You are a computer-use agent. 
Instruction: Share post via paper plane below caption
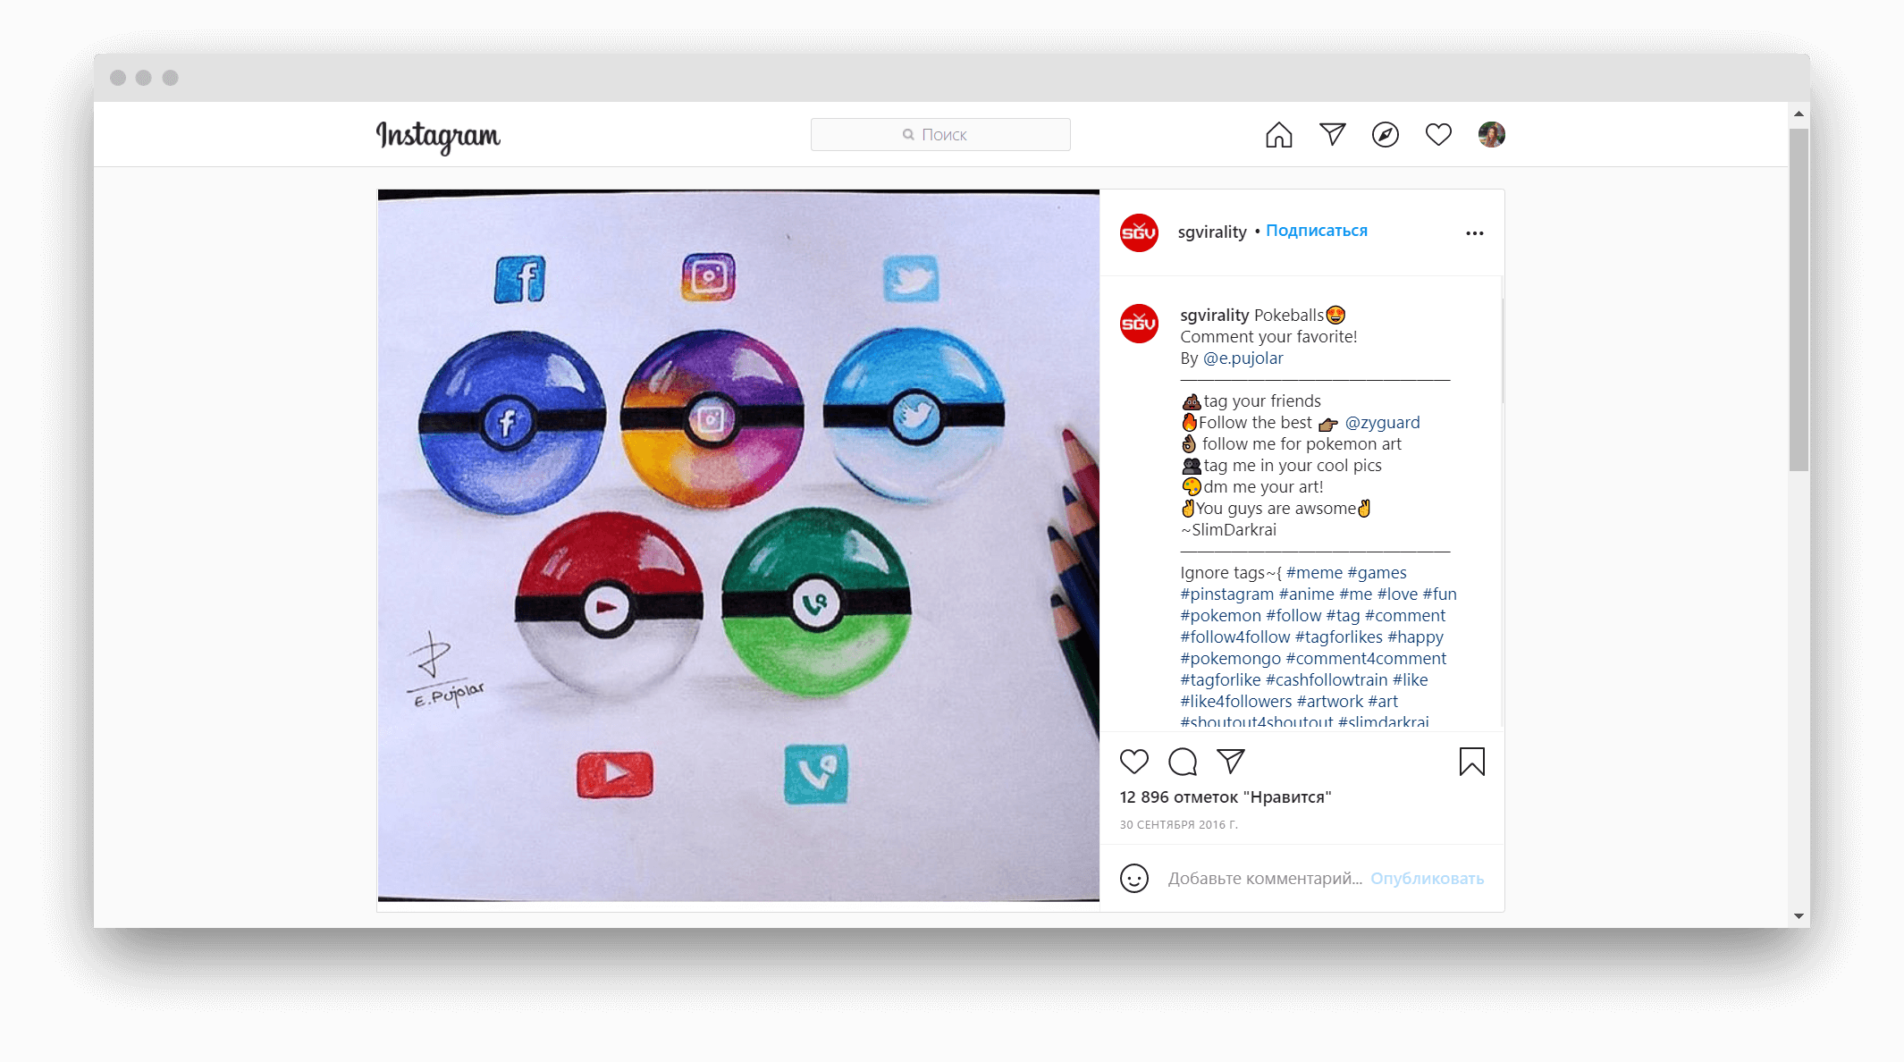click(x=1231, y=762)
